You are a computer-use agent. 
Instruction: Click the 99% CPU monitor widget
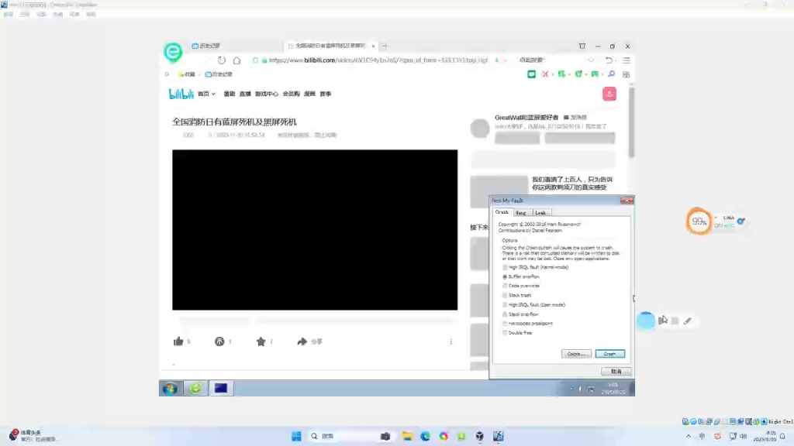pos(699,221)
